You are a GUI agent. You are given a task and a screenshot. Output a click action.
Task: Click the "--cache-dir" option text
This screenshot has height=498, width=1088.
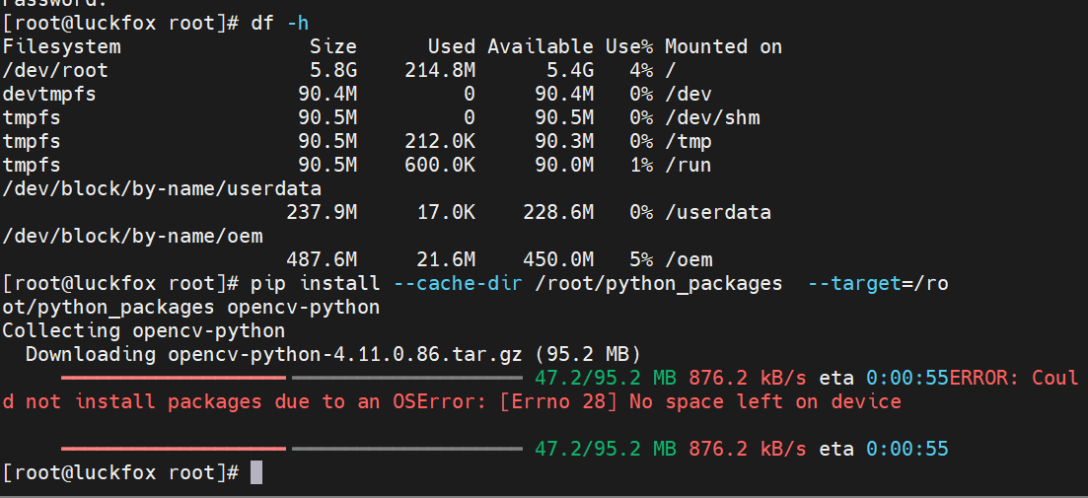click(x=458, y=283)
